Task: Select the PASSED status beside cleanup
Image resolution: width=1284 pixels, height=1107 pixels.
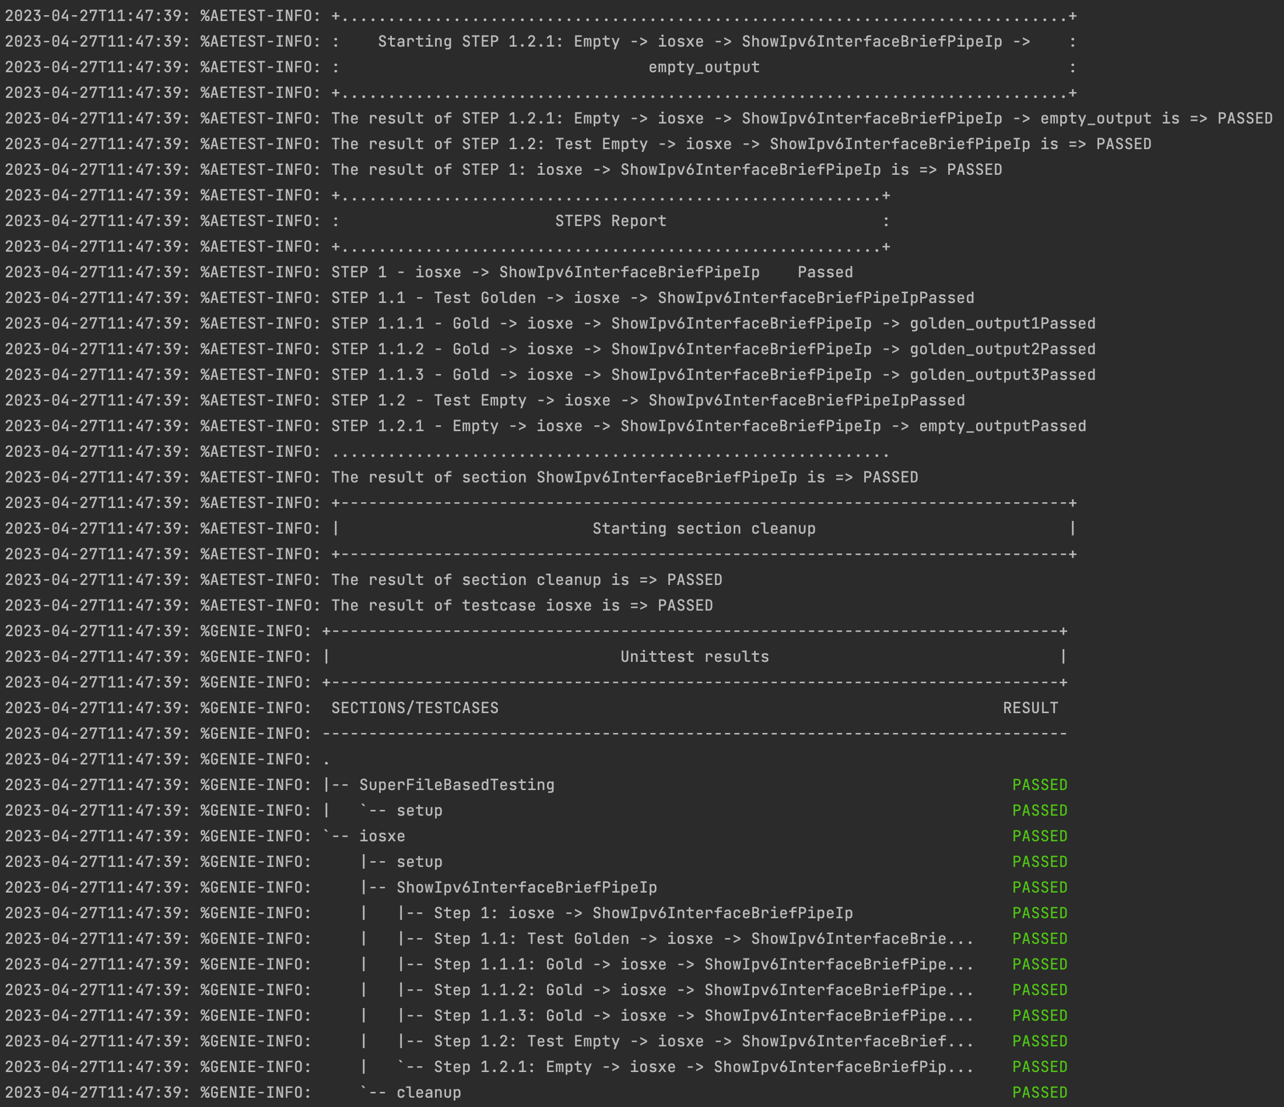Action: [1040, 1092]
